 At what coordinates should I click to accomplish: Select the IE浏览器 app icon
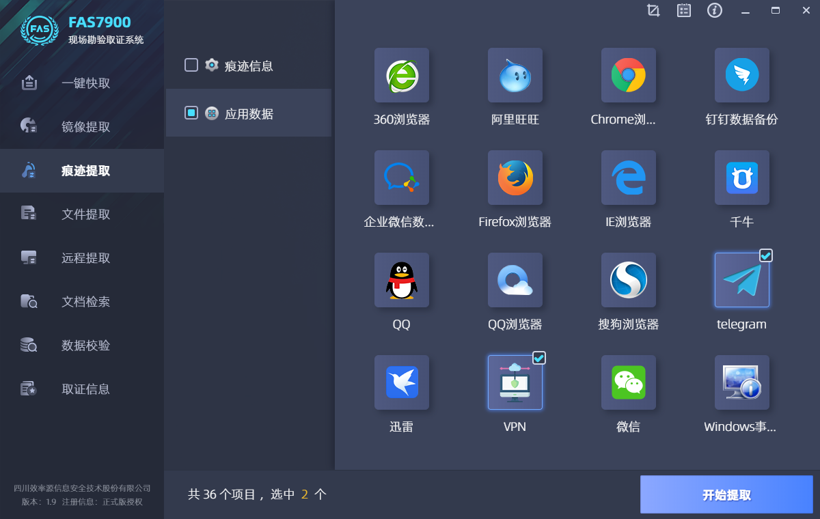pos(629,178)
